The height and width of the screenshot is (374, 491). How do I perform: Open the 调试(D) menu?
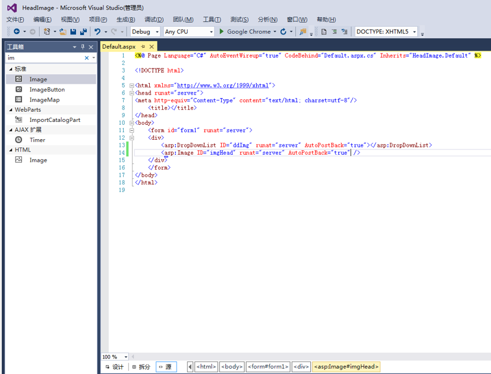pos(154,20)
